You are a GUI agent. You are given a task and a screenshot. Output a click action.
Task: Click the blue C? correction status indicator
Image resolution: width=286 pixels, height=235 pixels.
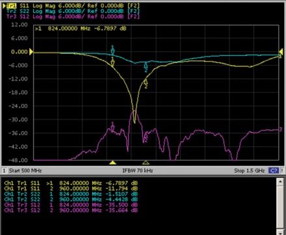point(274,171)
